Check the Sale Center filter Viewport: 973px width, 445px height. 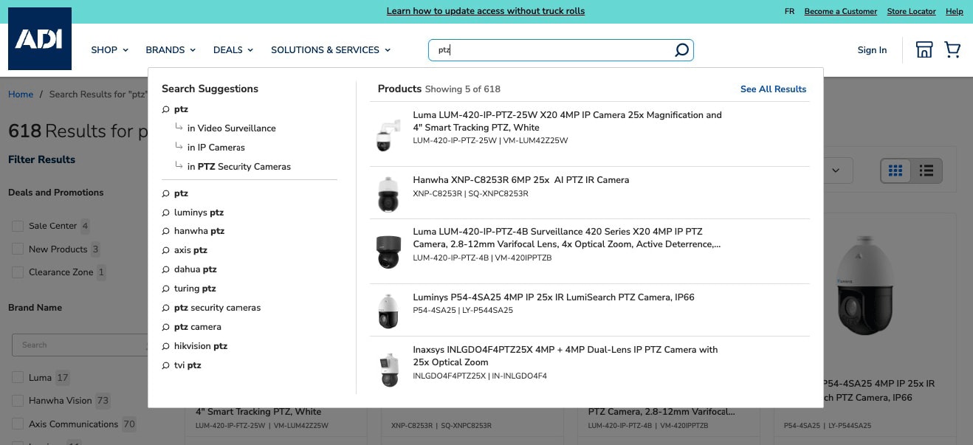point(18,226)
